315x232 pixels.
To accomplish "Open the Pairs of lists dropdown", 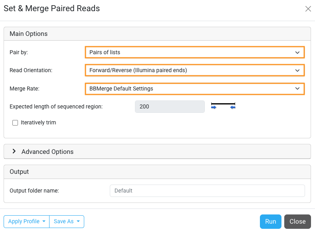I will click(x=194, y=52).
